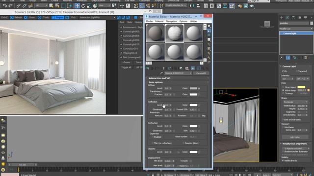Click the Light Lister button
This screenshot has height=176, width=314.
coord(295,137)
